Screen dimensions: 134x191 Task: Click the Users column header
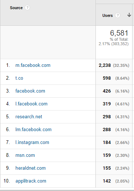coord(108,15)
